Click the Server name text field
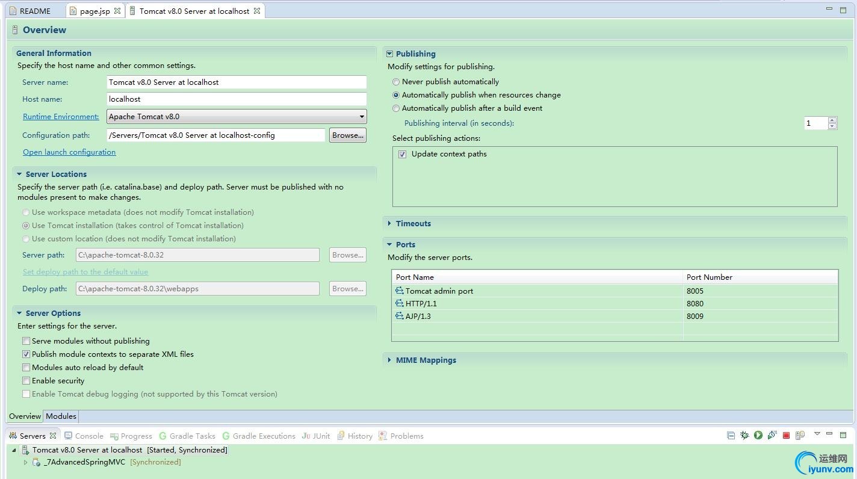The image size is (857, 479). point(237,82)
